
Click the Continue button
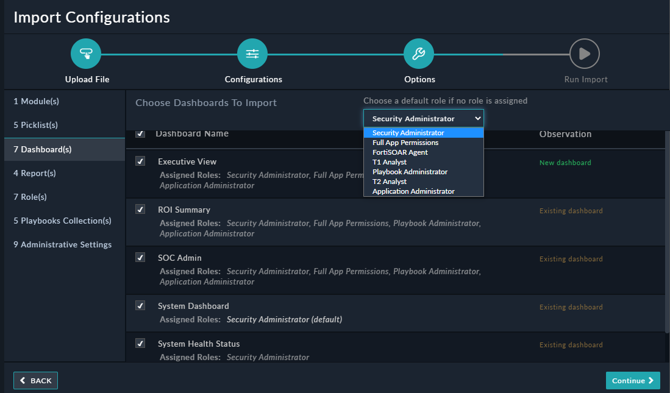[633, 380]
